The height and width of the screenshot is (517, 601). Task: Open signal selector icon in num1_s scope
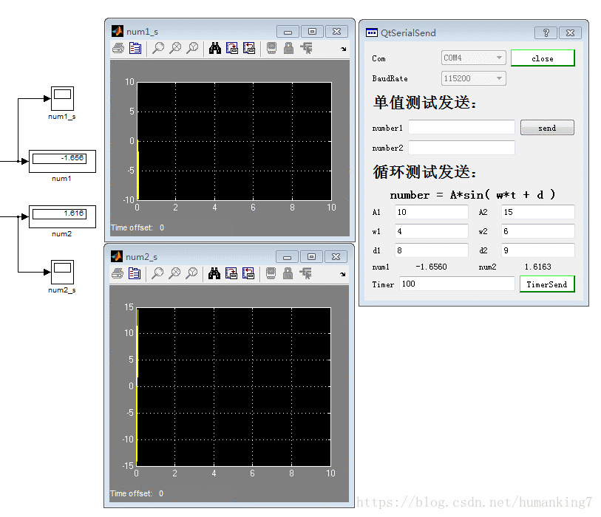[x=306, y=48]
